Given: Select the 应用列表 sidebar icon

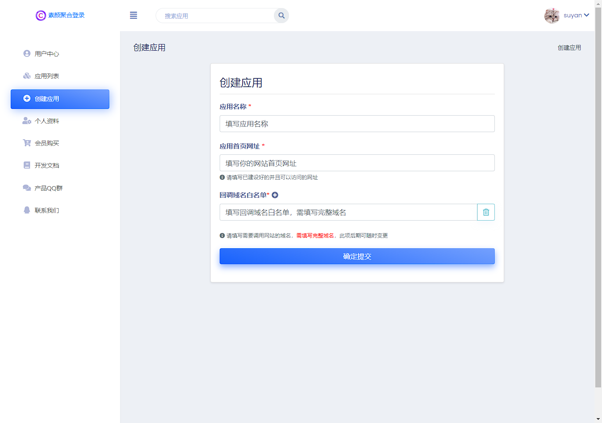Looking at the screenshot, I should pyautogui.click(x=27, y=76).
